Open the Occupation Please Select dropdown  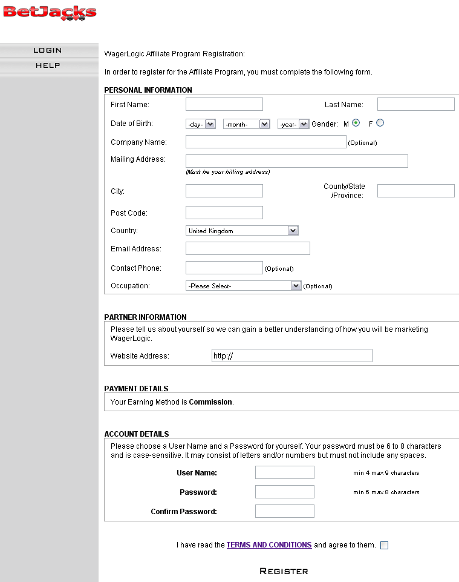click(244, 285)
